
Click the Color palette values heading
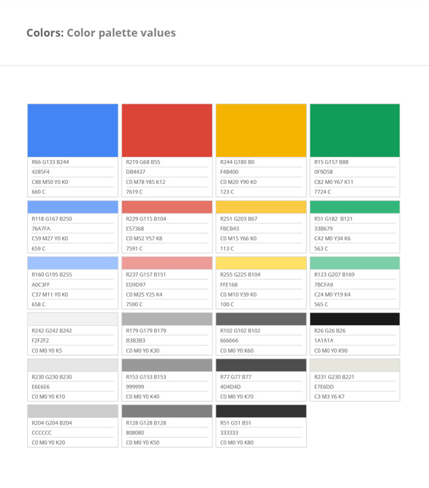click(121, 33)
